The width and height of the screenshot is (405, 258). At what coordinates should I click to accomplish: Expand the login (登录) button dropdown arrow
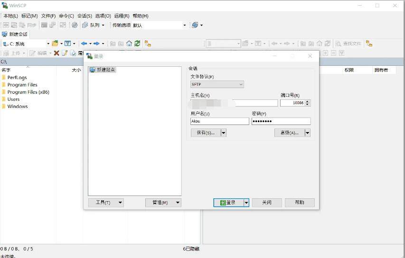tap(246, 203)
